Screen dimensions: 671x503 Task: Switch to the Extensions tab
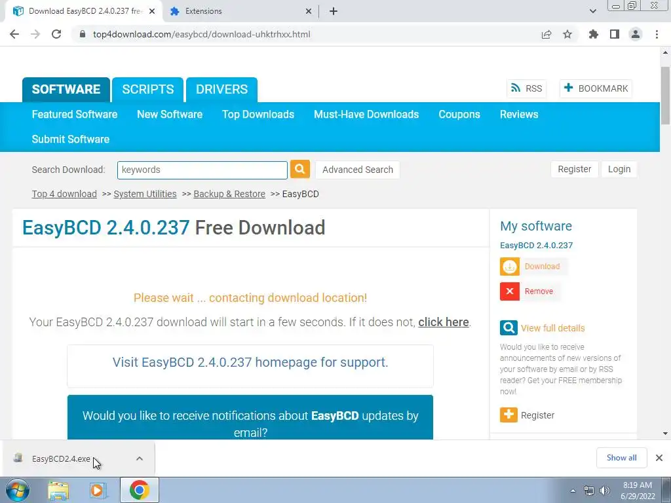click(x=240, y=11)
